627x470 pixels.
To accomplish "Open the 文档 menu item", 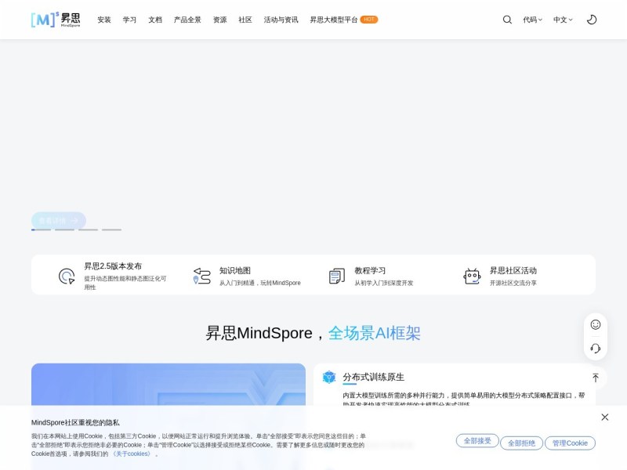I will (155, 20).
